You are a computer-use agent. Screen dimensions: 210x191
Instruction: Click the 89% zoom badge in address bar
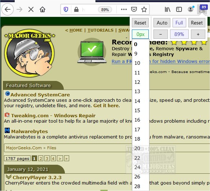point(105,10)
